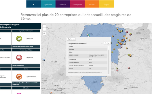152x94 pixels.
Task: Go to the Entreprises tab
Action: pos(77,4)
